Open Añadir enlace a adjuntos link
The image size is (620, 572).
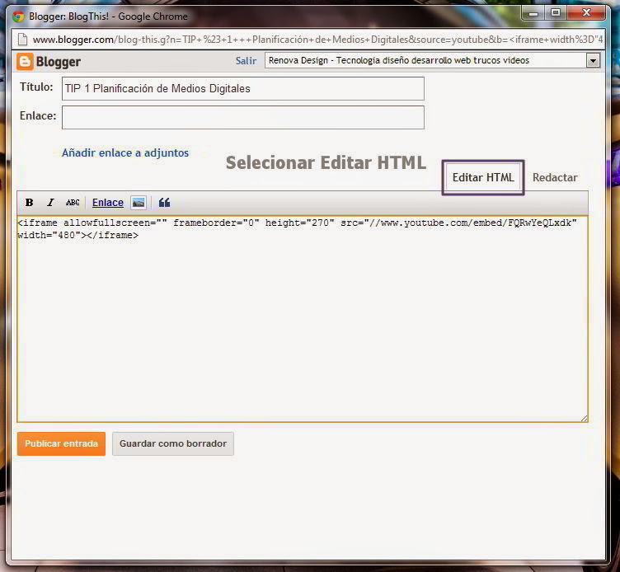click(x=125, y=153)
